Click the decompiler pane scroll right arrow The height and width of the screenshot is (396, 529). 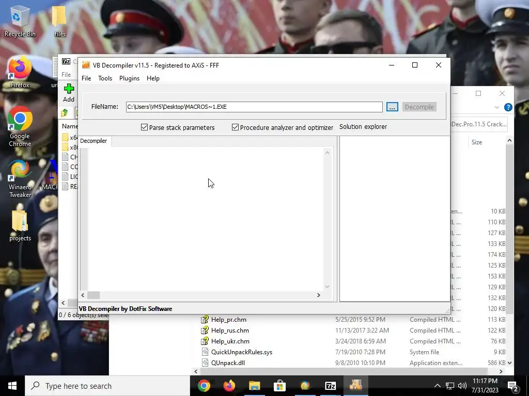click(318, 295)
